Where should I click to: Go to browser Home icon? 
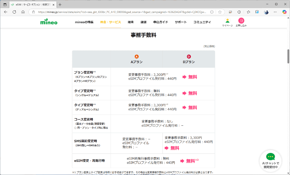click(23, 12)
